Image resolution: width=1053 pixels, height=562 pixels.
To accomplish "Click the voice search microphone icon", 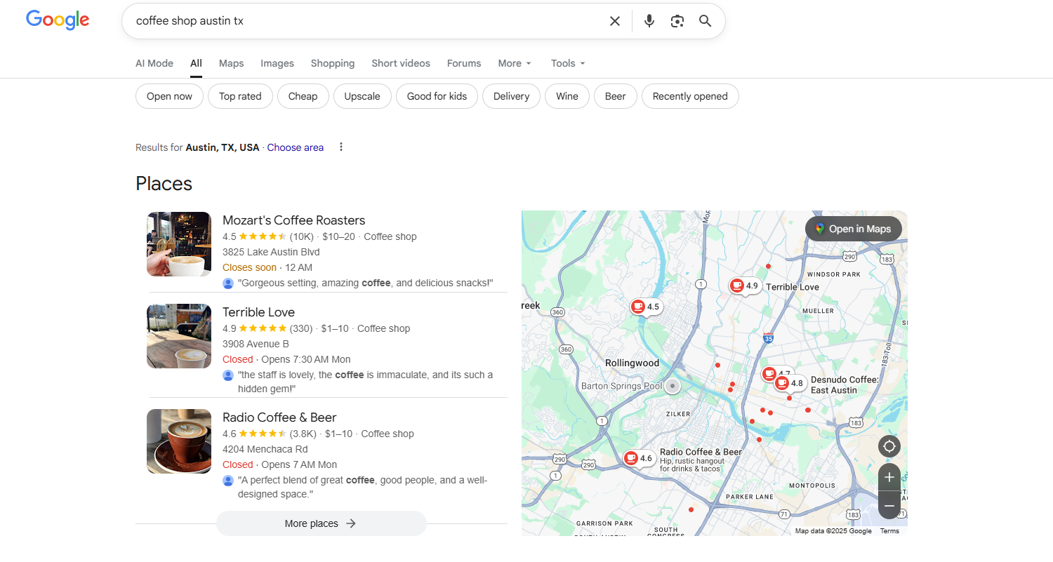I will pos(649,21).
